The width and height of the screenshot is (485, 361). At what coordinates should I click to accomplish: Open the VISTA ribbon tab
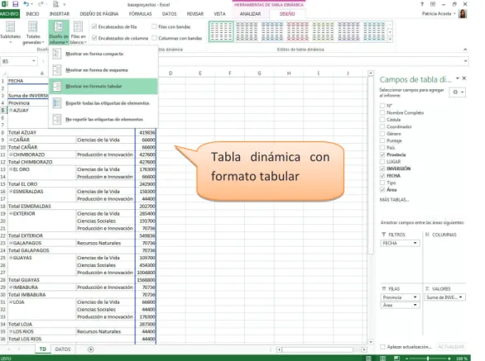219,14
